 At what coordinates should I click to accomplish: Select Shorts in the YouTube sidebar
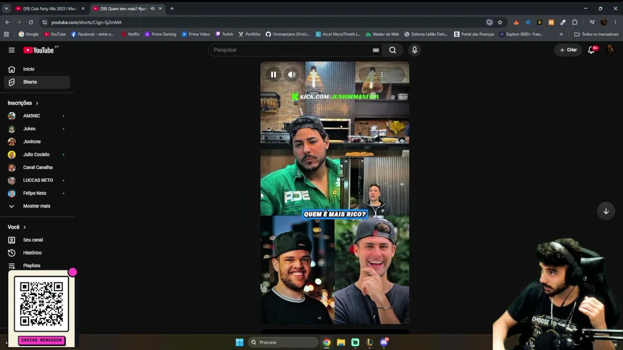pos(37,82)
